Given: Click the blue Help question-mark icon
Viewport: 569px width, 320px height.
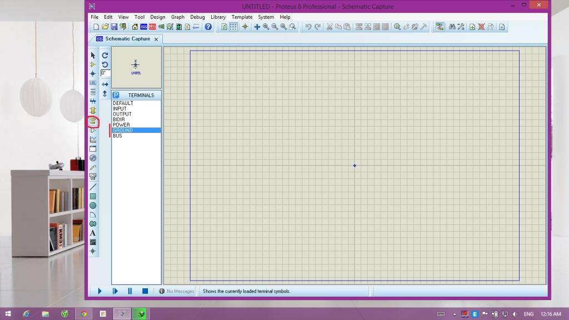Looking at the screenshot, I should [208, 27].
